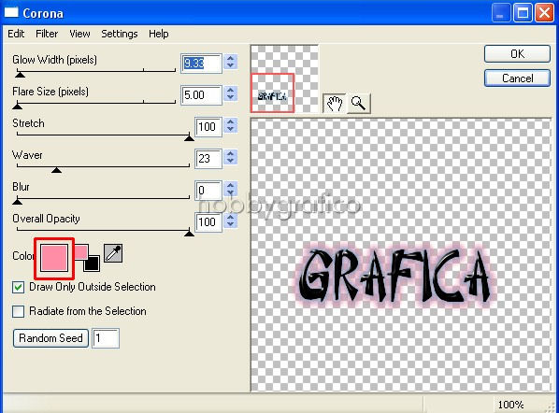Click the Random Seed button
Image resolution: width=559 pixels, height=413 pixels.
[x=50, y=338]
